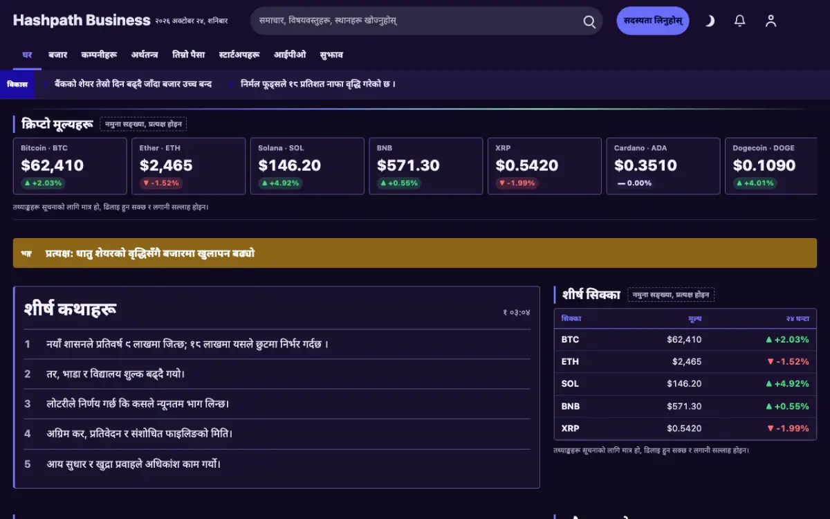Open the user account profile icon

(x=771, y=21)
